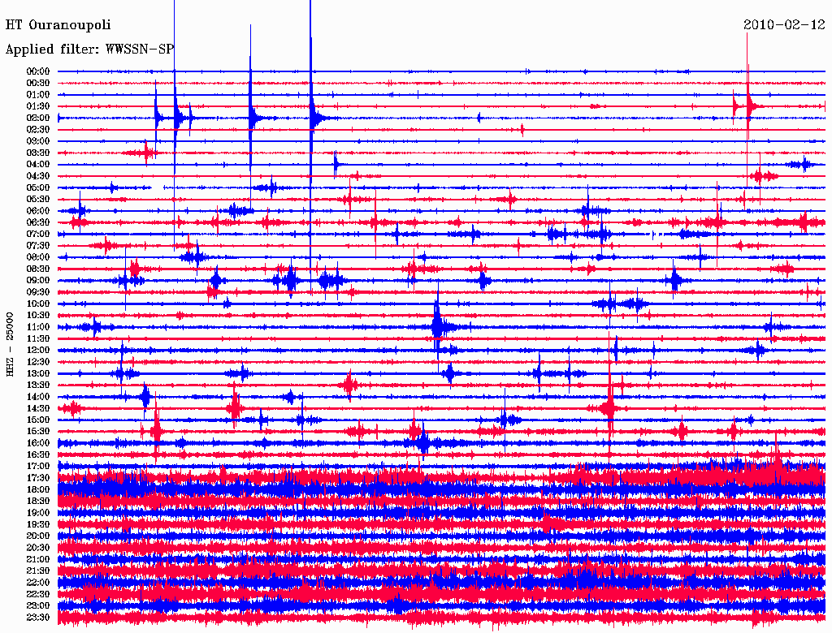The height and width of the screenshot is (633, 832).
Task: Click the '01:00' time label
Action: point(37,94)
